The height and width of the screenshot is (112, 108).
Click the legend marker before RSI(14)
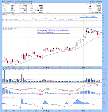tap(3, 15)
